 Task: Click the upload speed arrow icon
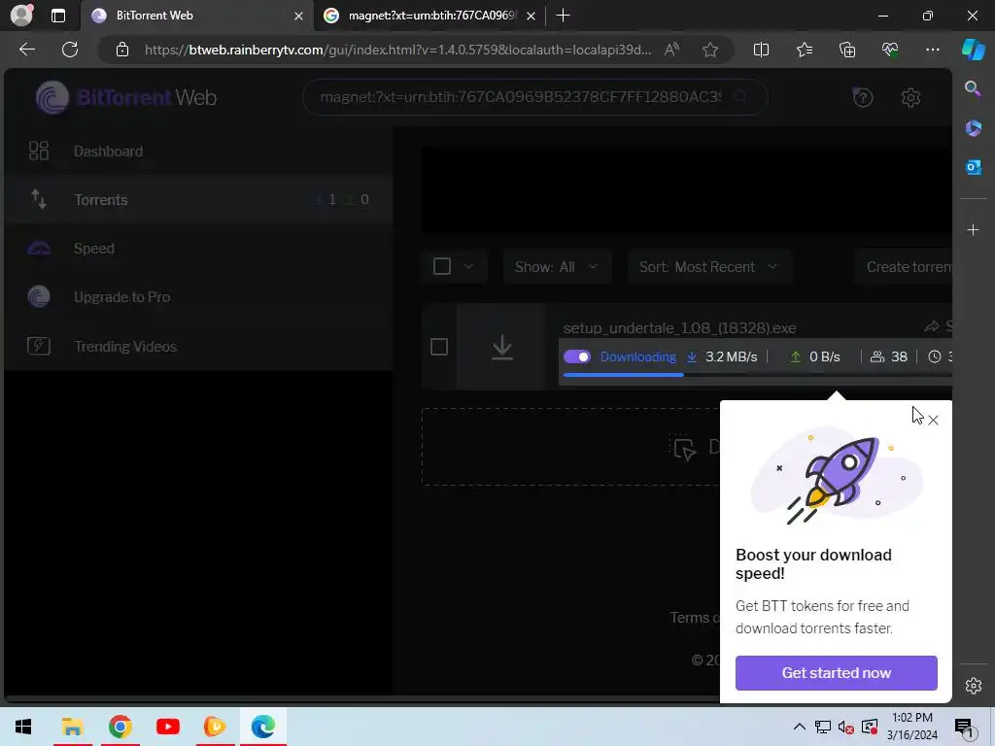coord(795,357)
